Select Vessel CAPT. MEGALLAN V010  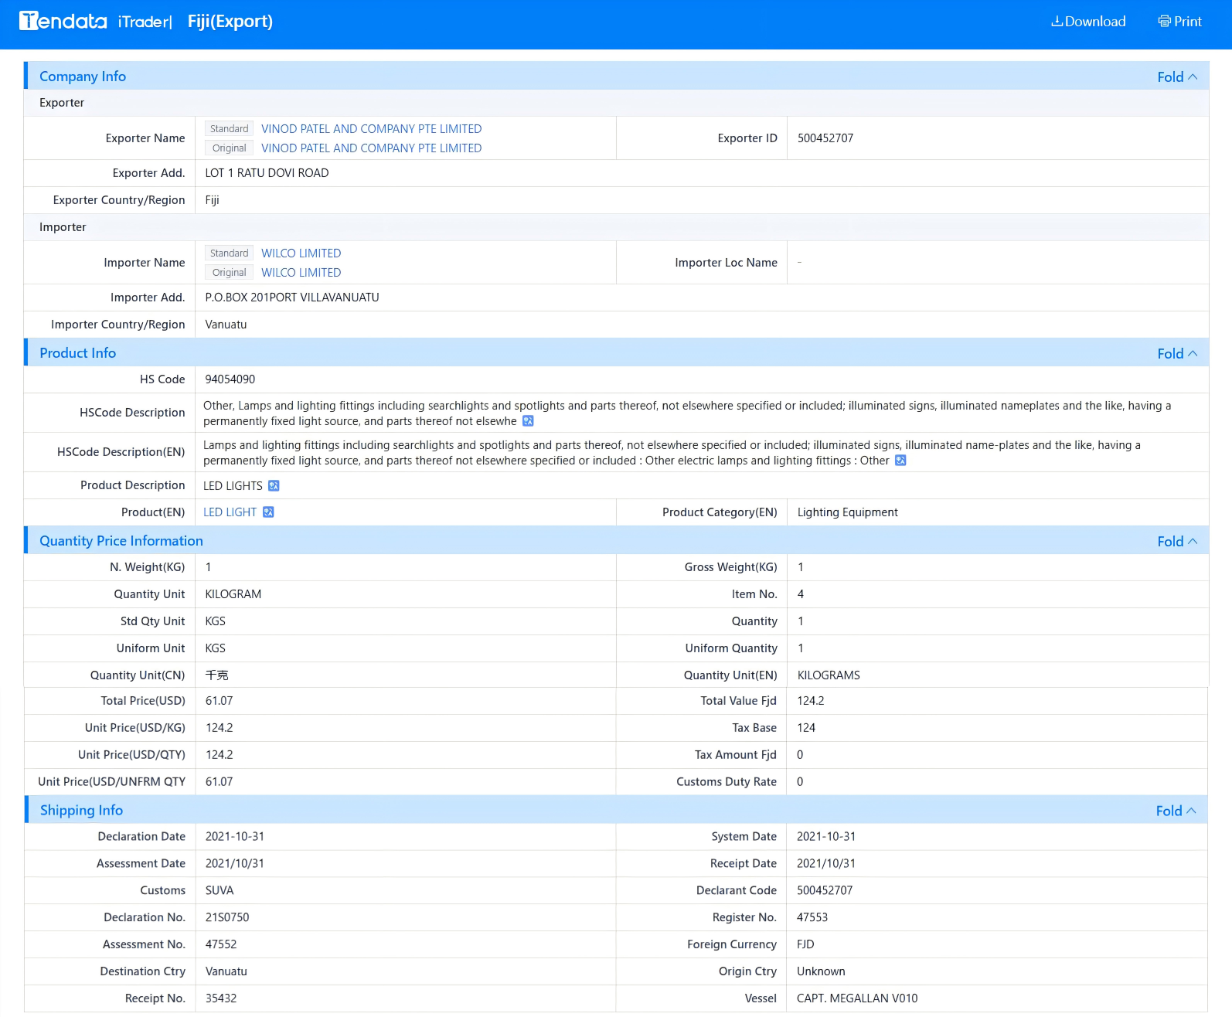(857, 999)
